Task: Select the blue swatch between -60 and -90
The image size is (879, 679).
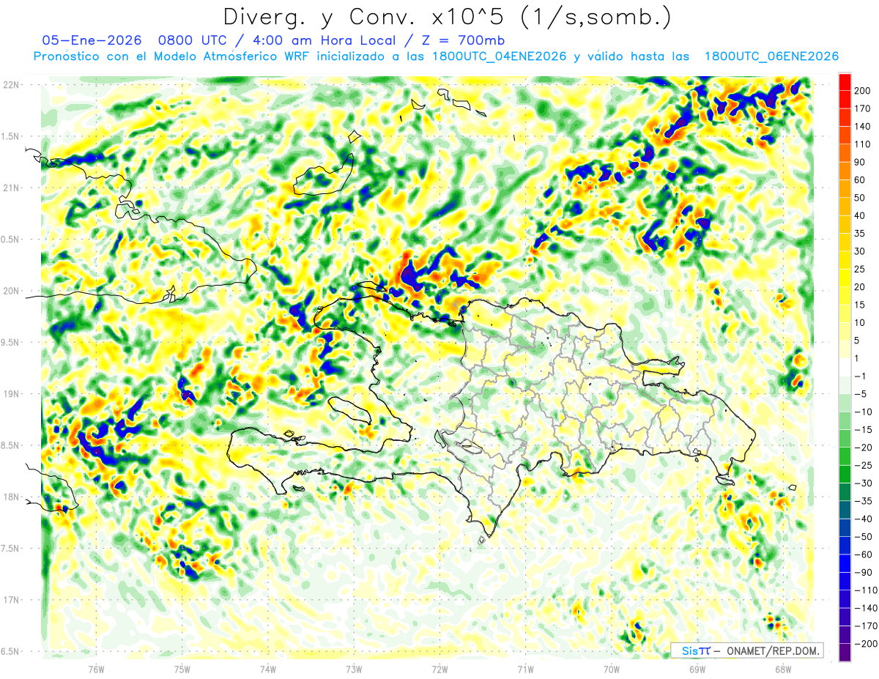Action: 845,563
